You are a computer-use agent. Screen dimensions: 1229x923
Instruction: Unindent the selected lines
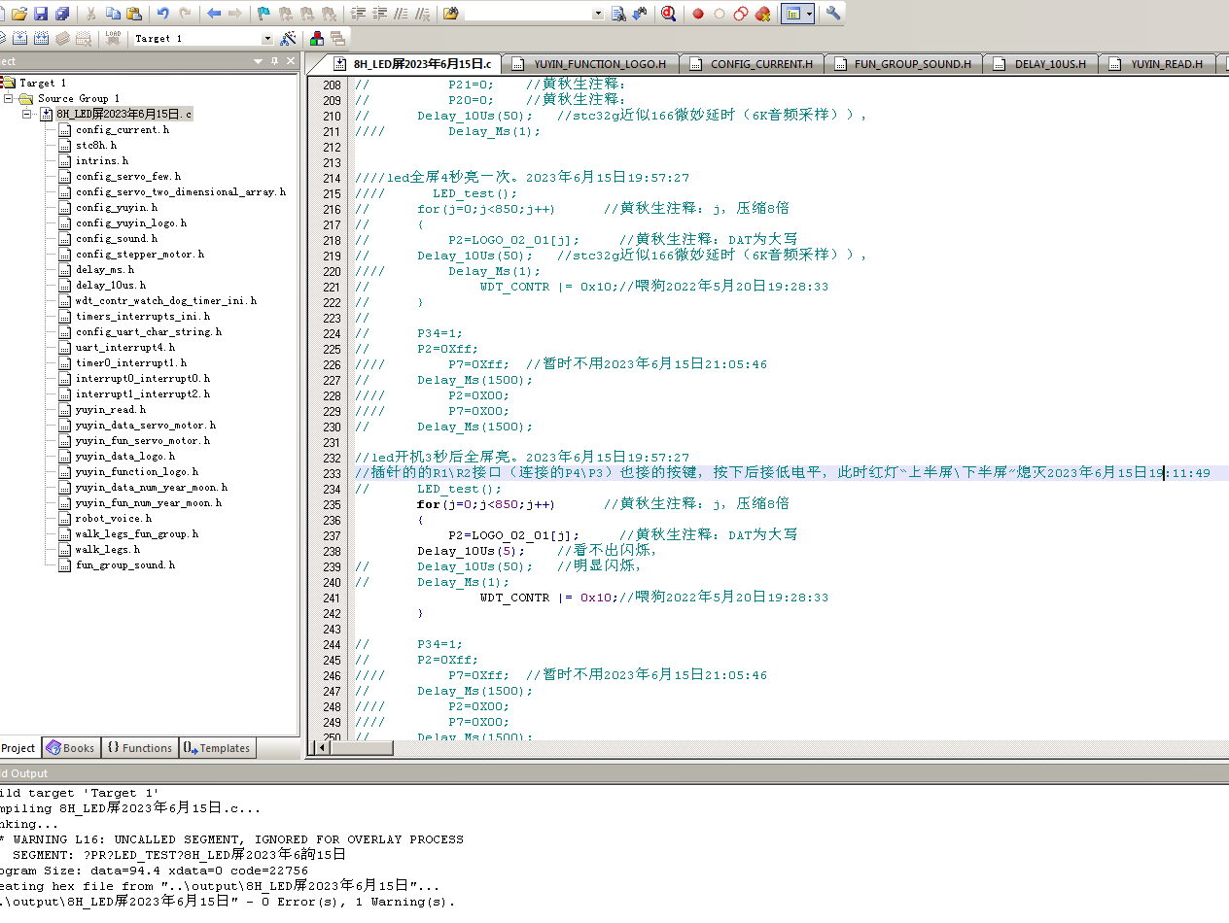(379, 14)
